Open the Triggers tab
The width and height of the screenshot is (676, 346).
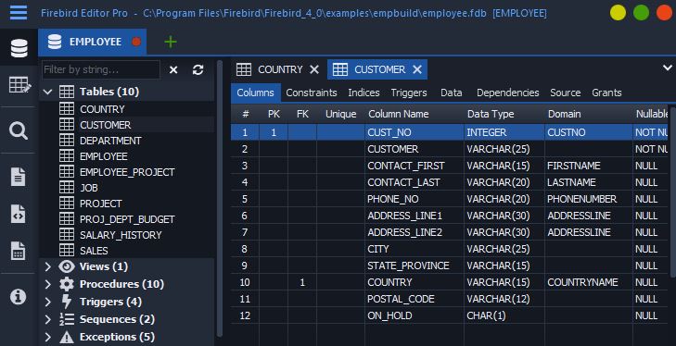[x=409, y=93]
